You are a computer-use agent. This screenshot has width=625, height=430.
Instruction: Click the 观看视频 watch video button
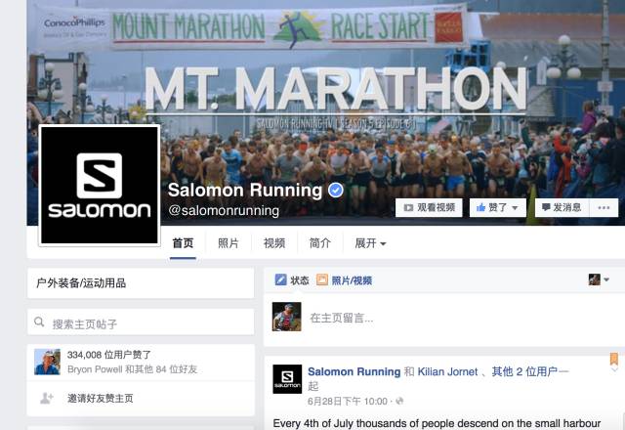coord(429,208)
